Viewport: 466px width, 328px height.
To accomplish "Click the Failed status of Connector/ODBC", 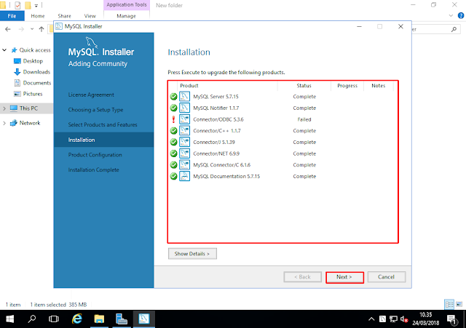I will pyautogui.click(x=304, y=119).
